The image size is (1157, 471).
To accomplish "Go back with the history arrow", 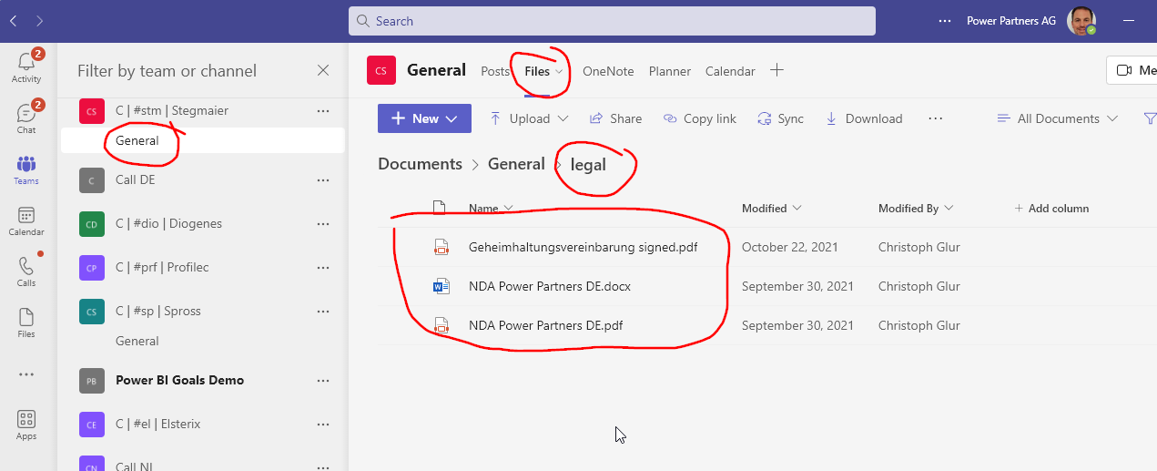I will [13, 20].
